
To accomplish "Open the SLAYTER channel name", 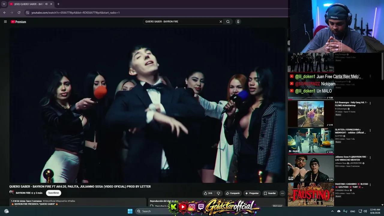I will 339,136.
